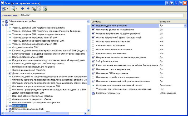Uncheck Изменение CITO направления
The width and height of the screenshot is (188, 116).
93,73
